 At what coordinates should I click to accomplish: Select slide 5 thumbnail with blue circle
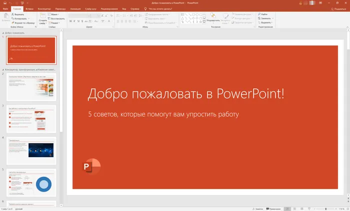click(x=31, y=183)
